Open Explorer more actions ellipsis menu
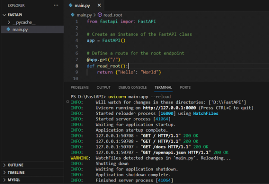This screenshot has width=269, height=184. coord(56,5)
